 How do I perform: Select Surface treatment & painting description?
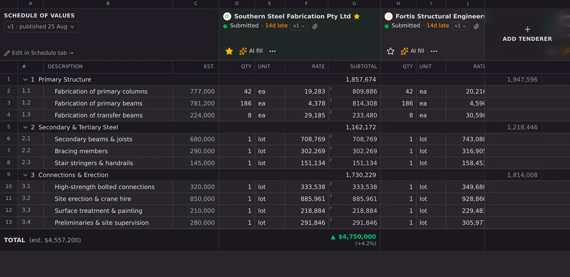pos(99,211)
